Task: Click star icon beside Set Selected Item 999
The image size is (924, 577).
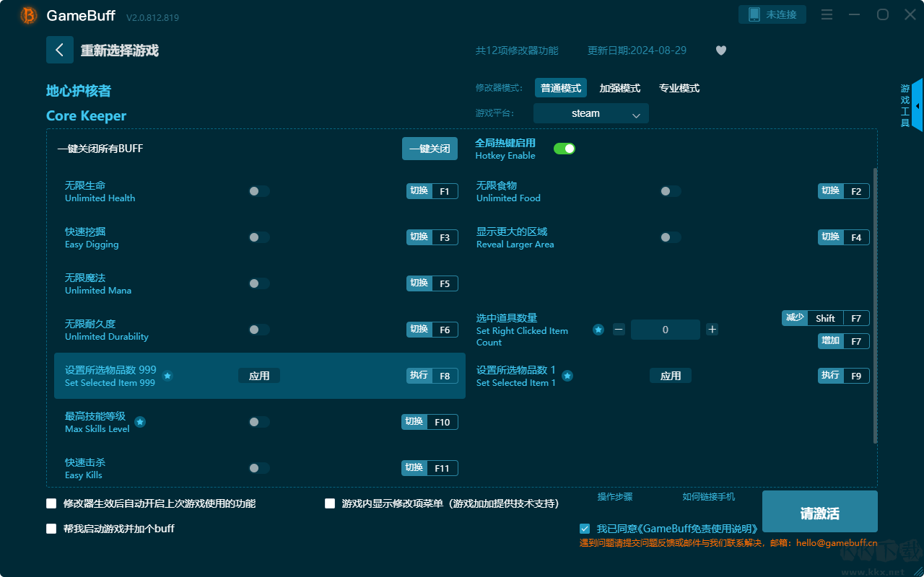Action: click(x=167, y=376)
